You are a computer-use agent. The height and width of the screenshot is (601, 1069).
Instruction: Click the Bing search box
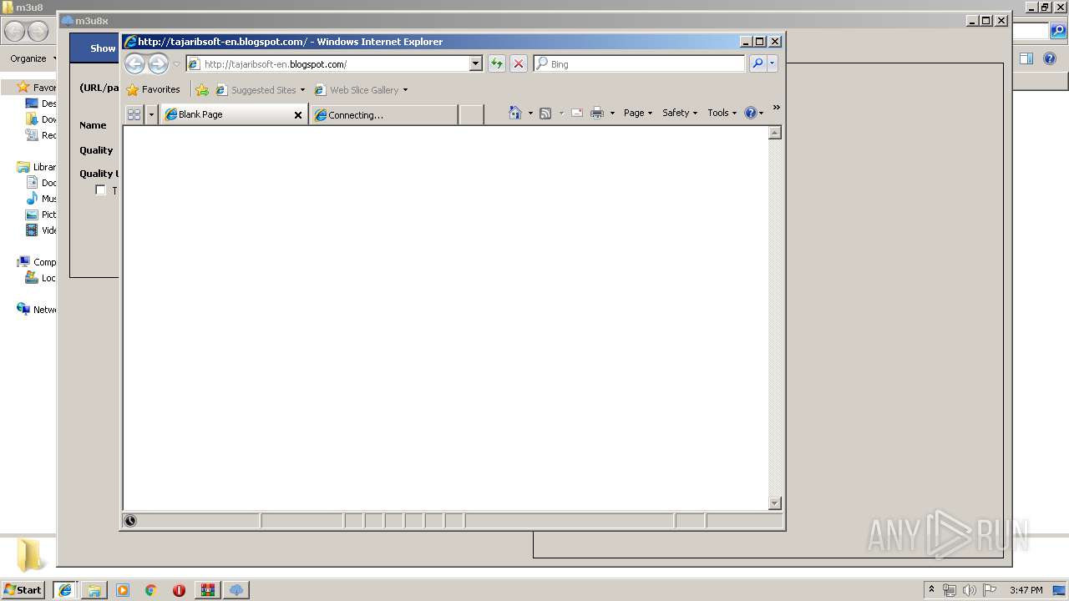pos(639,63)
